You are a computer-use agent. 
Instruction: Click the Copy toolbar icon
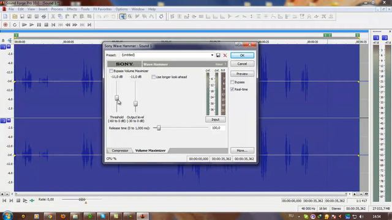[x=60, y=16]
